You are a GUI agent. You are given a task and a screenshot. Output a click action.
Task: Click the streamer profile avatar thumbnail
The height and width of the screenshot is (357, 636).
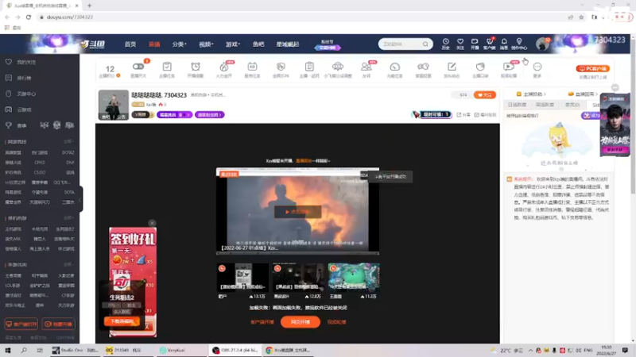113,105
